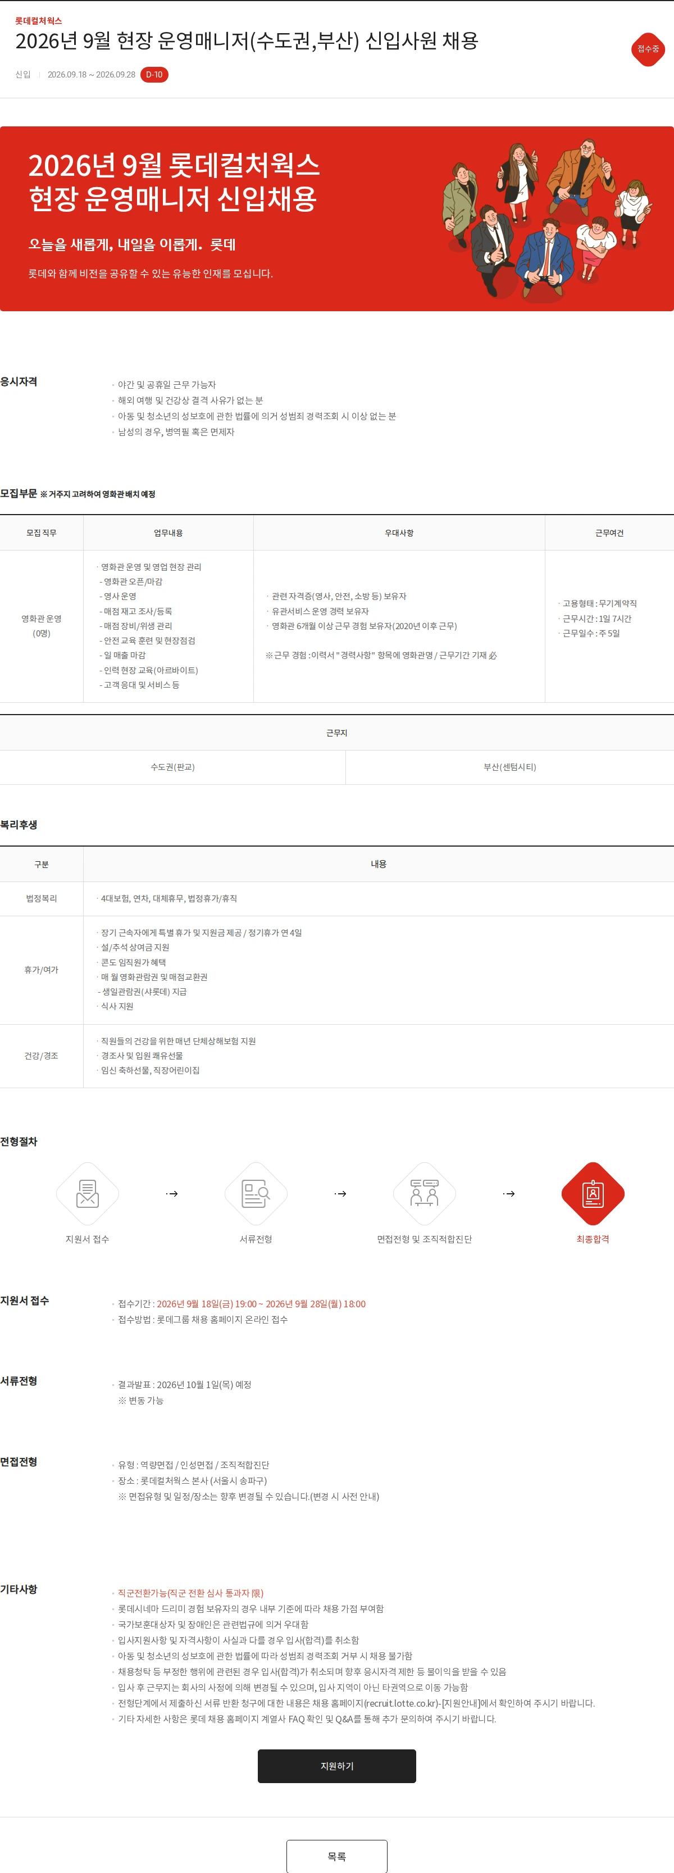The width and height of the screenshot is (674, 1873).
Task: Click the 접수방법 online application line
Action: coord(202,1320)
